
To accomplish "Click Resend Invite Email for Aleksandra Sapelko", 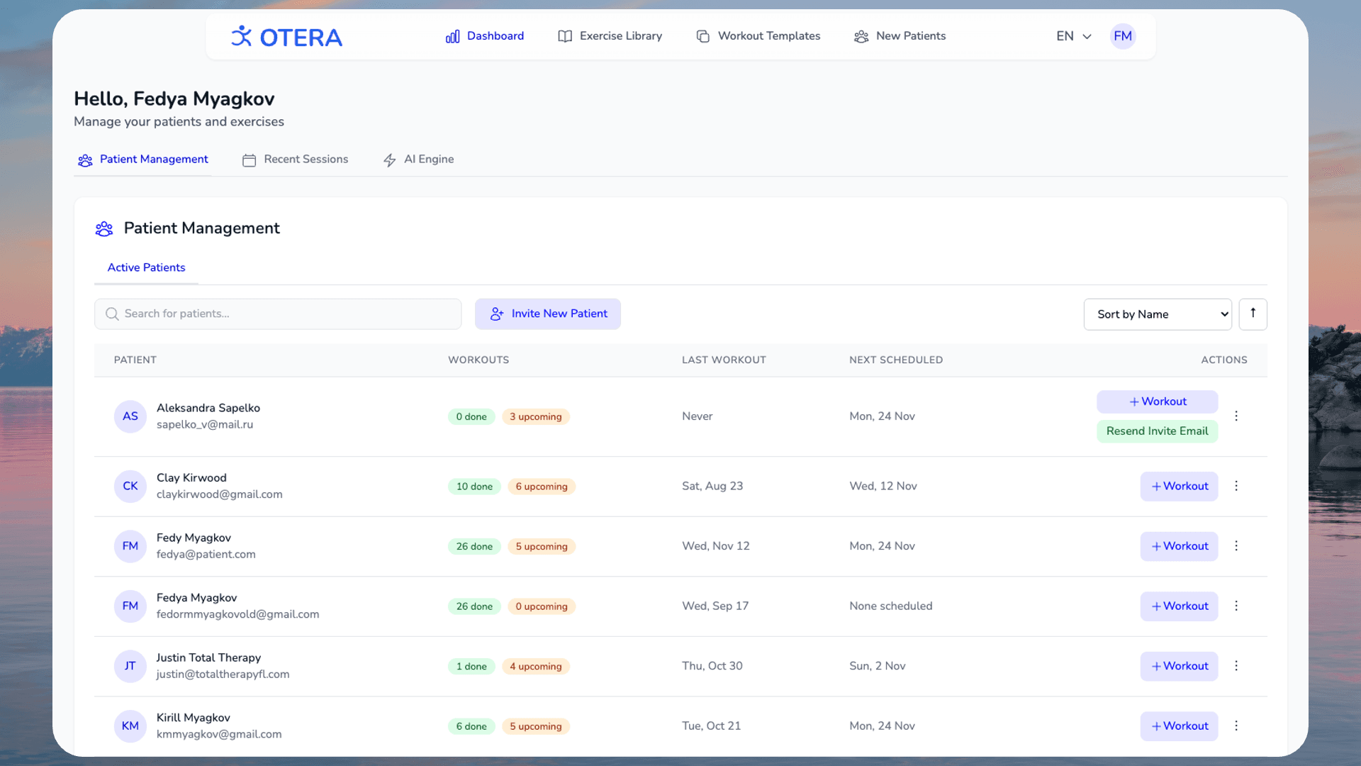I will (x=1157, y=431).
